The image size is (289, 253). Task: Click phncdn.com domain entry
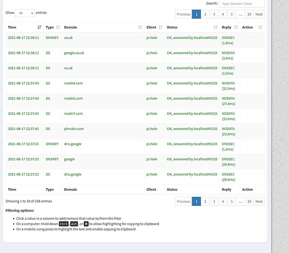[x=74, y=129]
